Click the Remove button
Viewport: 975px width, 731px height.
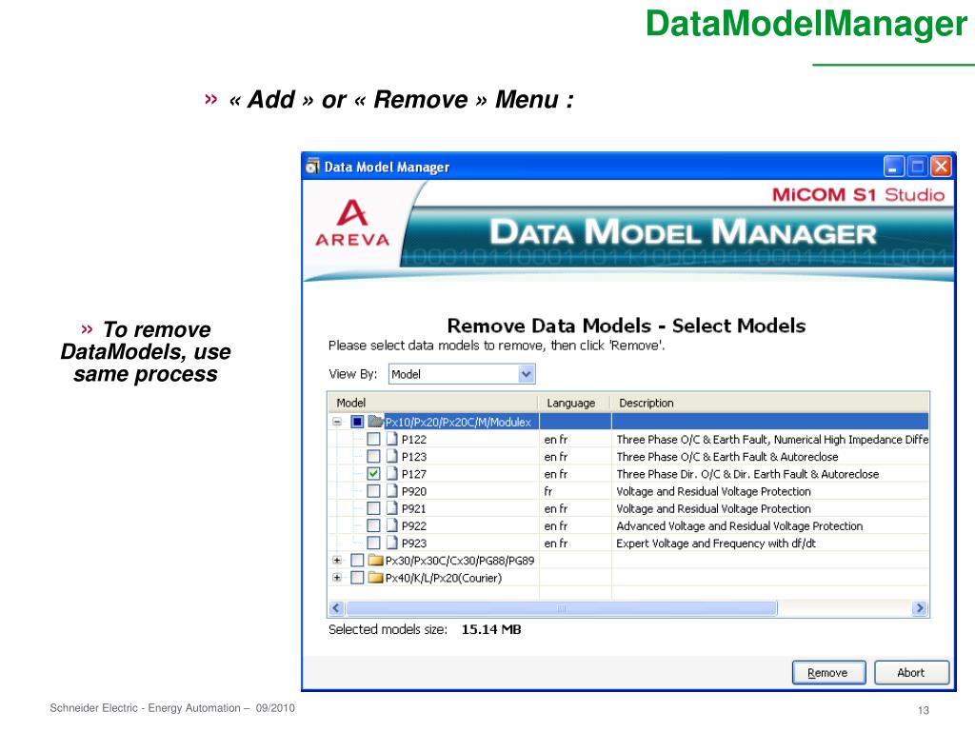point(828,673)
